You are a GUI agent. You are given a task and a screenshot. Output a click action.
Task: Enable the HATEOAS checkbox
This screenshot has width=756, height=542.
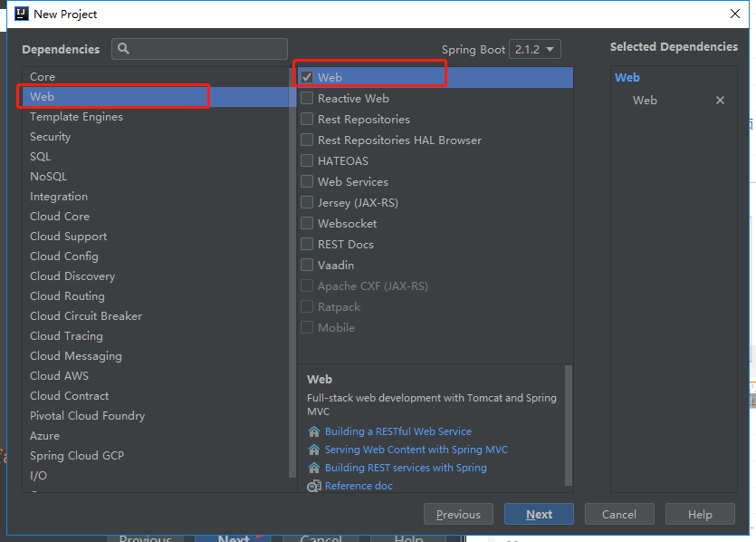307,160
